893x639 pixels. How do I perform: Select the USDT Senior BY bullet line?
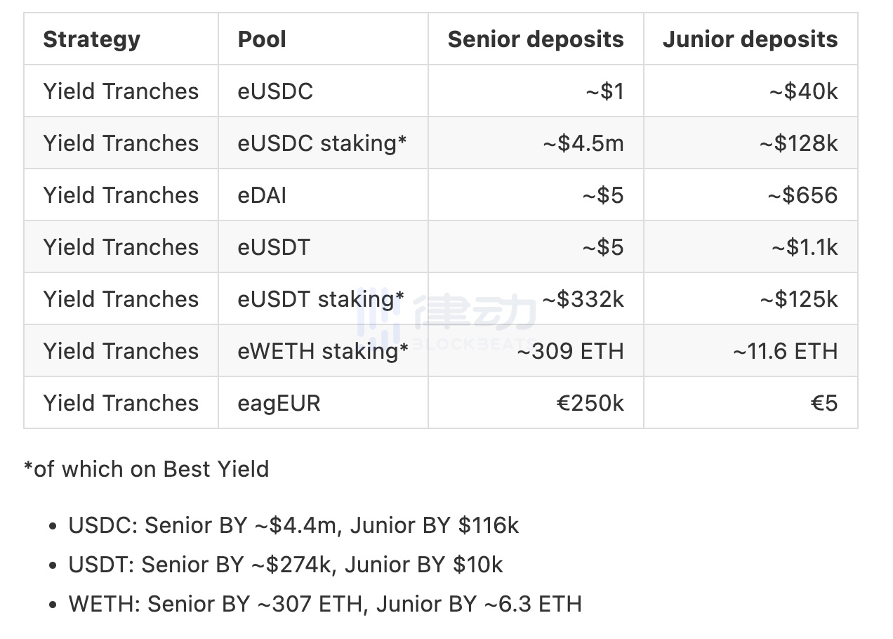(286, 565)
